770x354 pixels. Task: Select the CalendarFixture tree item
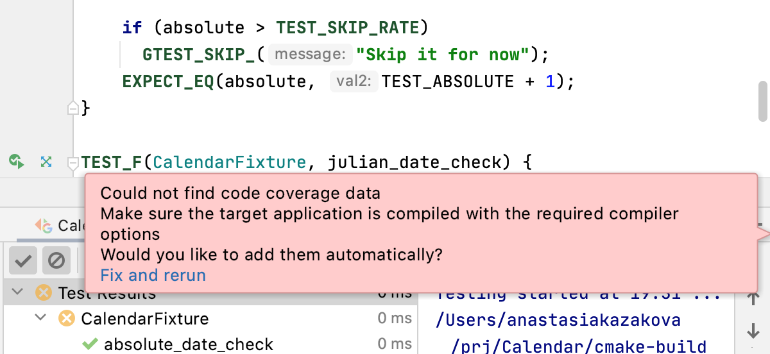[x=144, y=318]
